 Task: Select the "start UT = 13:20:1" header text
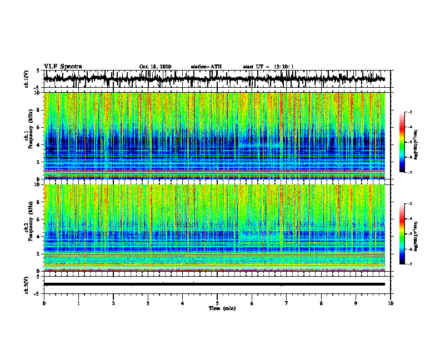(x=268, y=67)
